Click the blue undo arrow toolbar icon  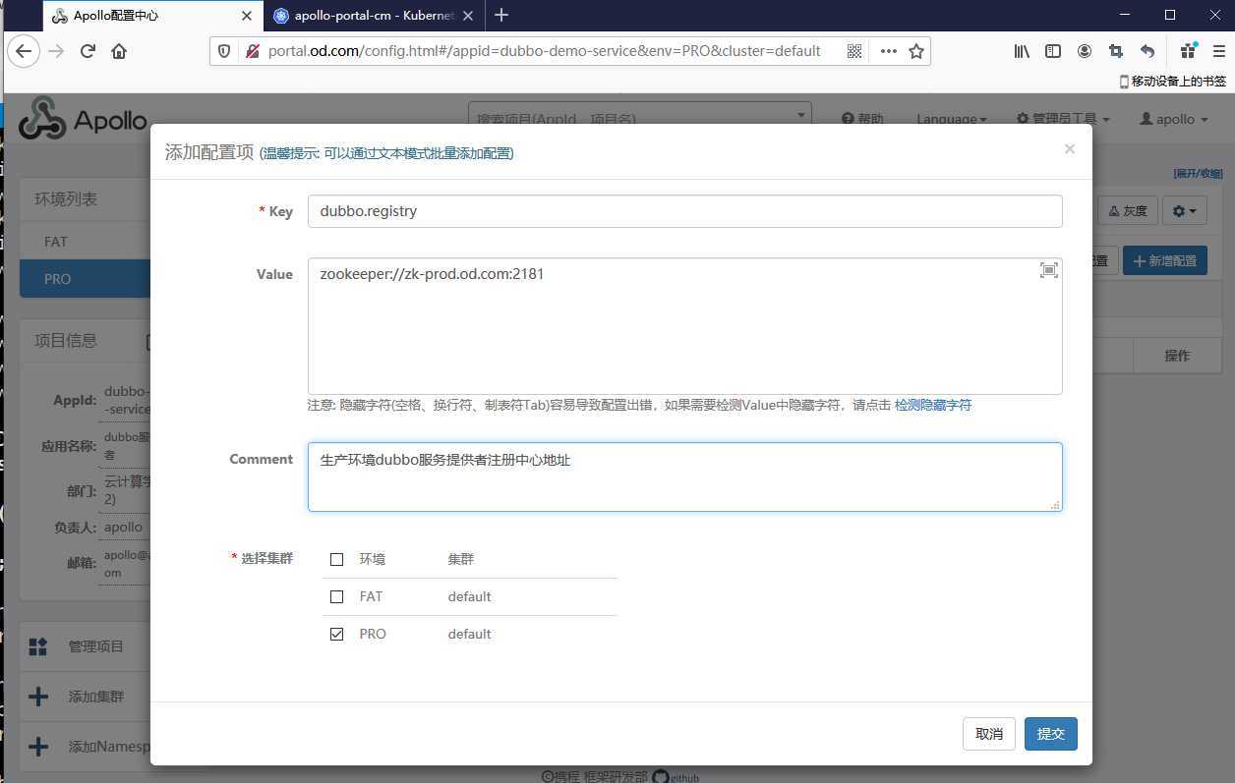(1147, 51)
